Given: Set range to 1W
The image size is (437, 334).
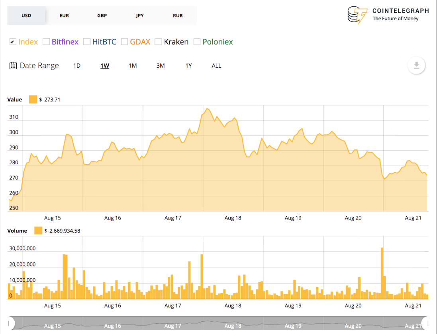Looking at the screenshot, I should (105, 66).
